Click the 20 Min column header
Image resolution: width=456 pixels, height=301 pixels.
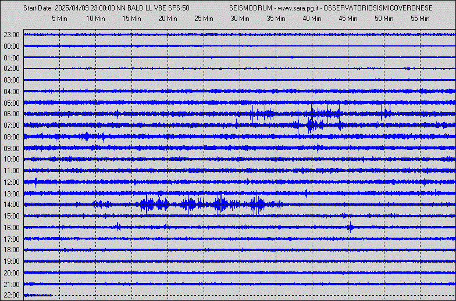click(168, 19)
